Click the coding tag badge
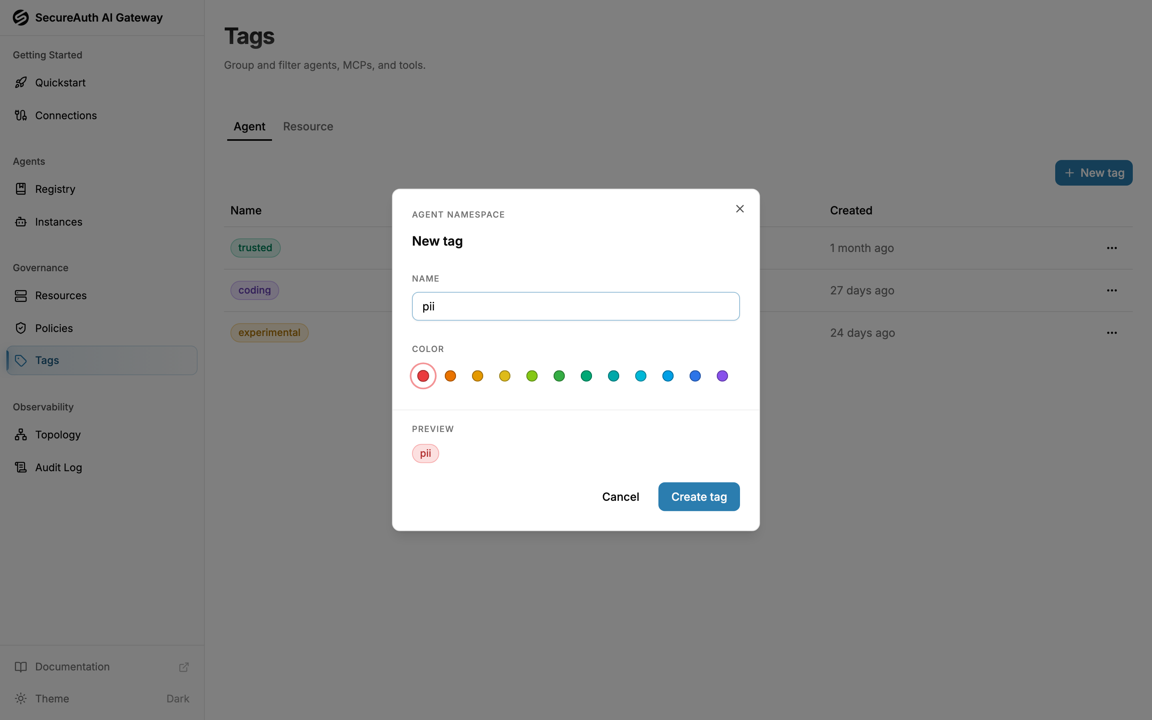The image size is (1152, 720). [x=255, y=290]
